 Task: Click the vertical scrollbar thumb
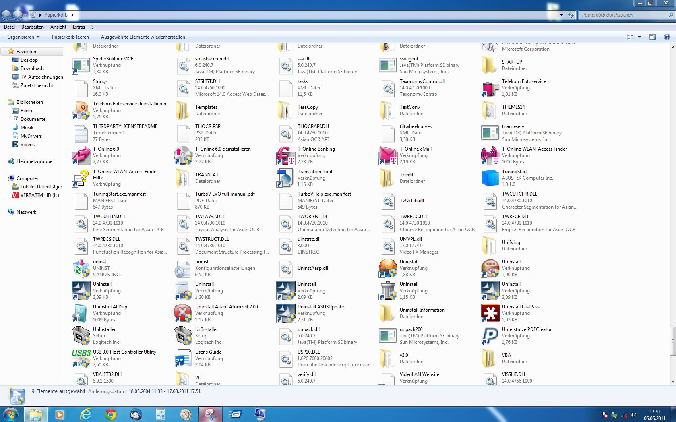pos(673,341)
